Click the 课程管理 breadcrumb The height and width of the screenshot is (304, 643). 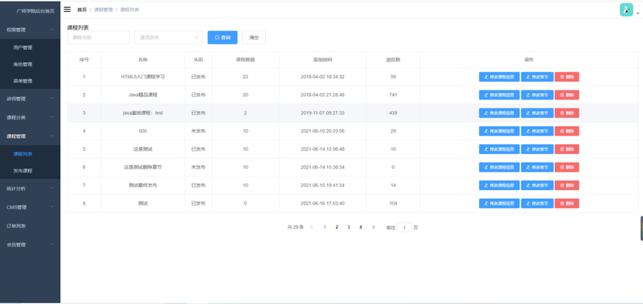pos(104,10)
